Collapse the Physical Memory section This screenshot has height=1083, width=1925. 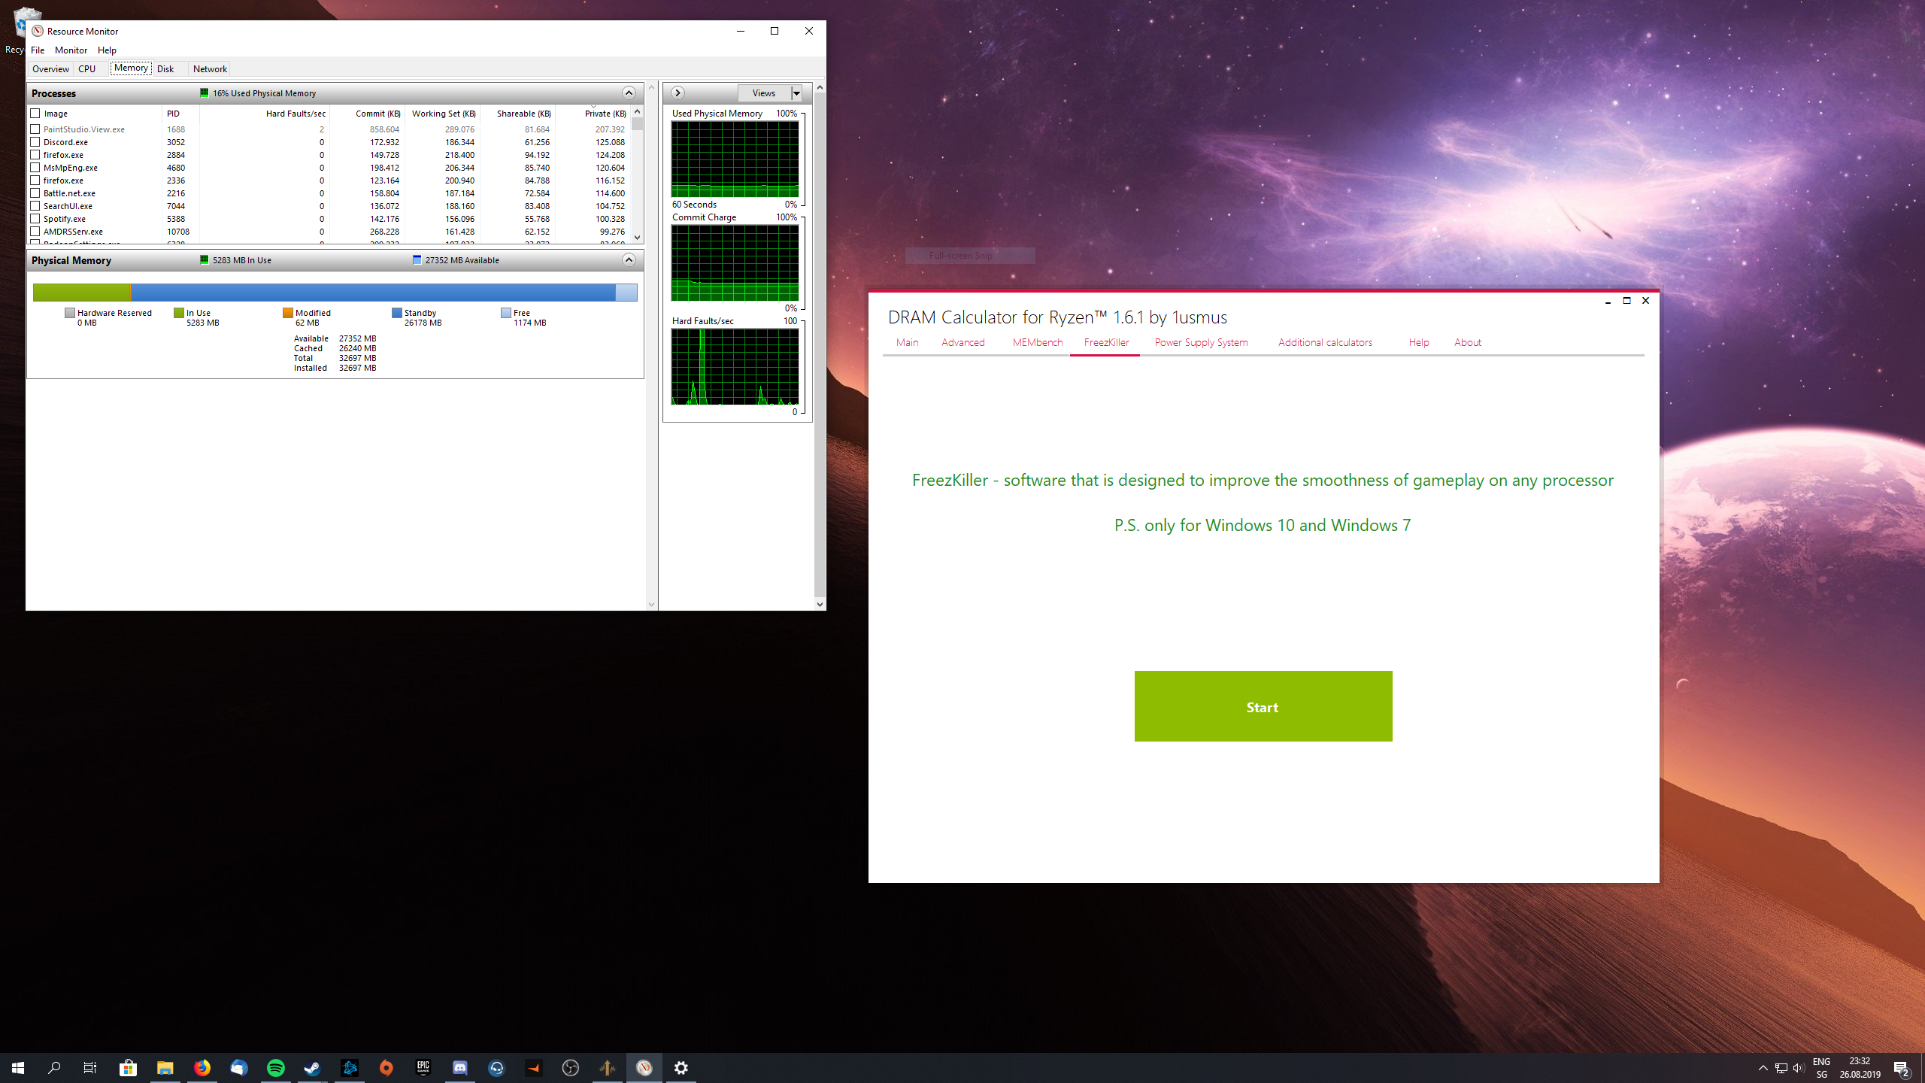click(x=629, y=260)
